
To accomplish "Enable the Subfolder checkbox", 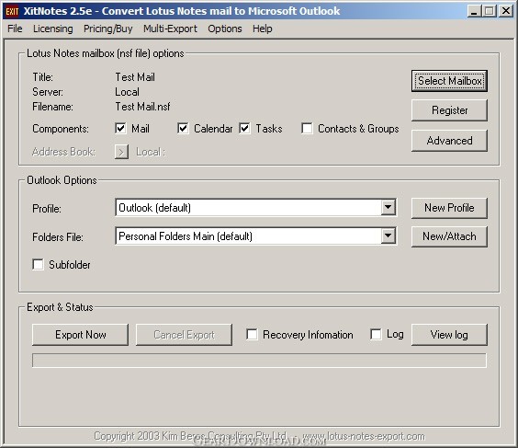I will tap(38, 264).
